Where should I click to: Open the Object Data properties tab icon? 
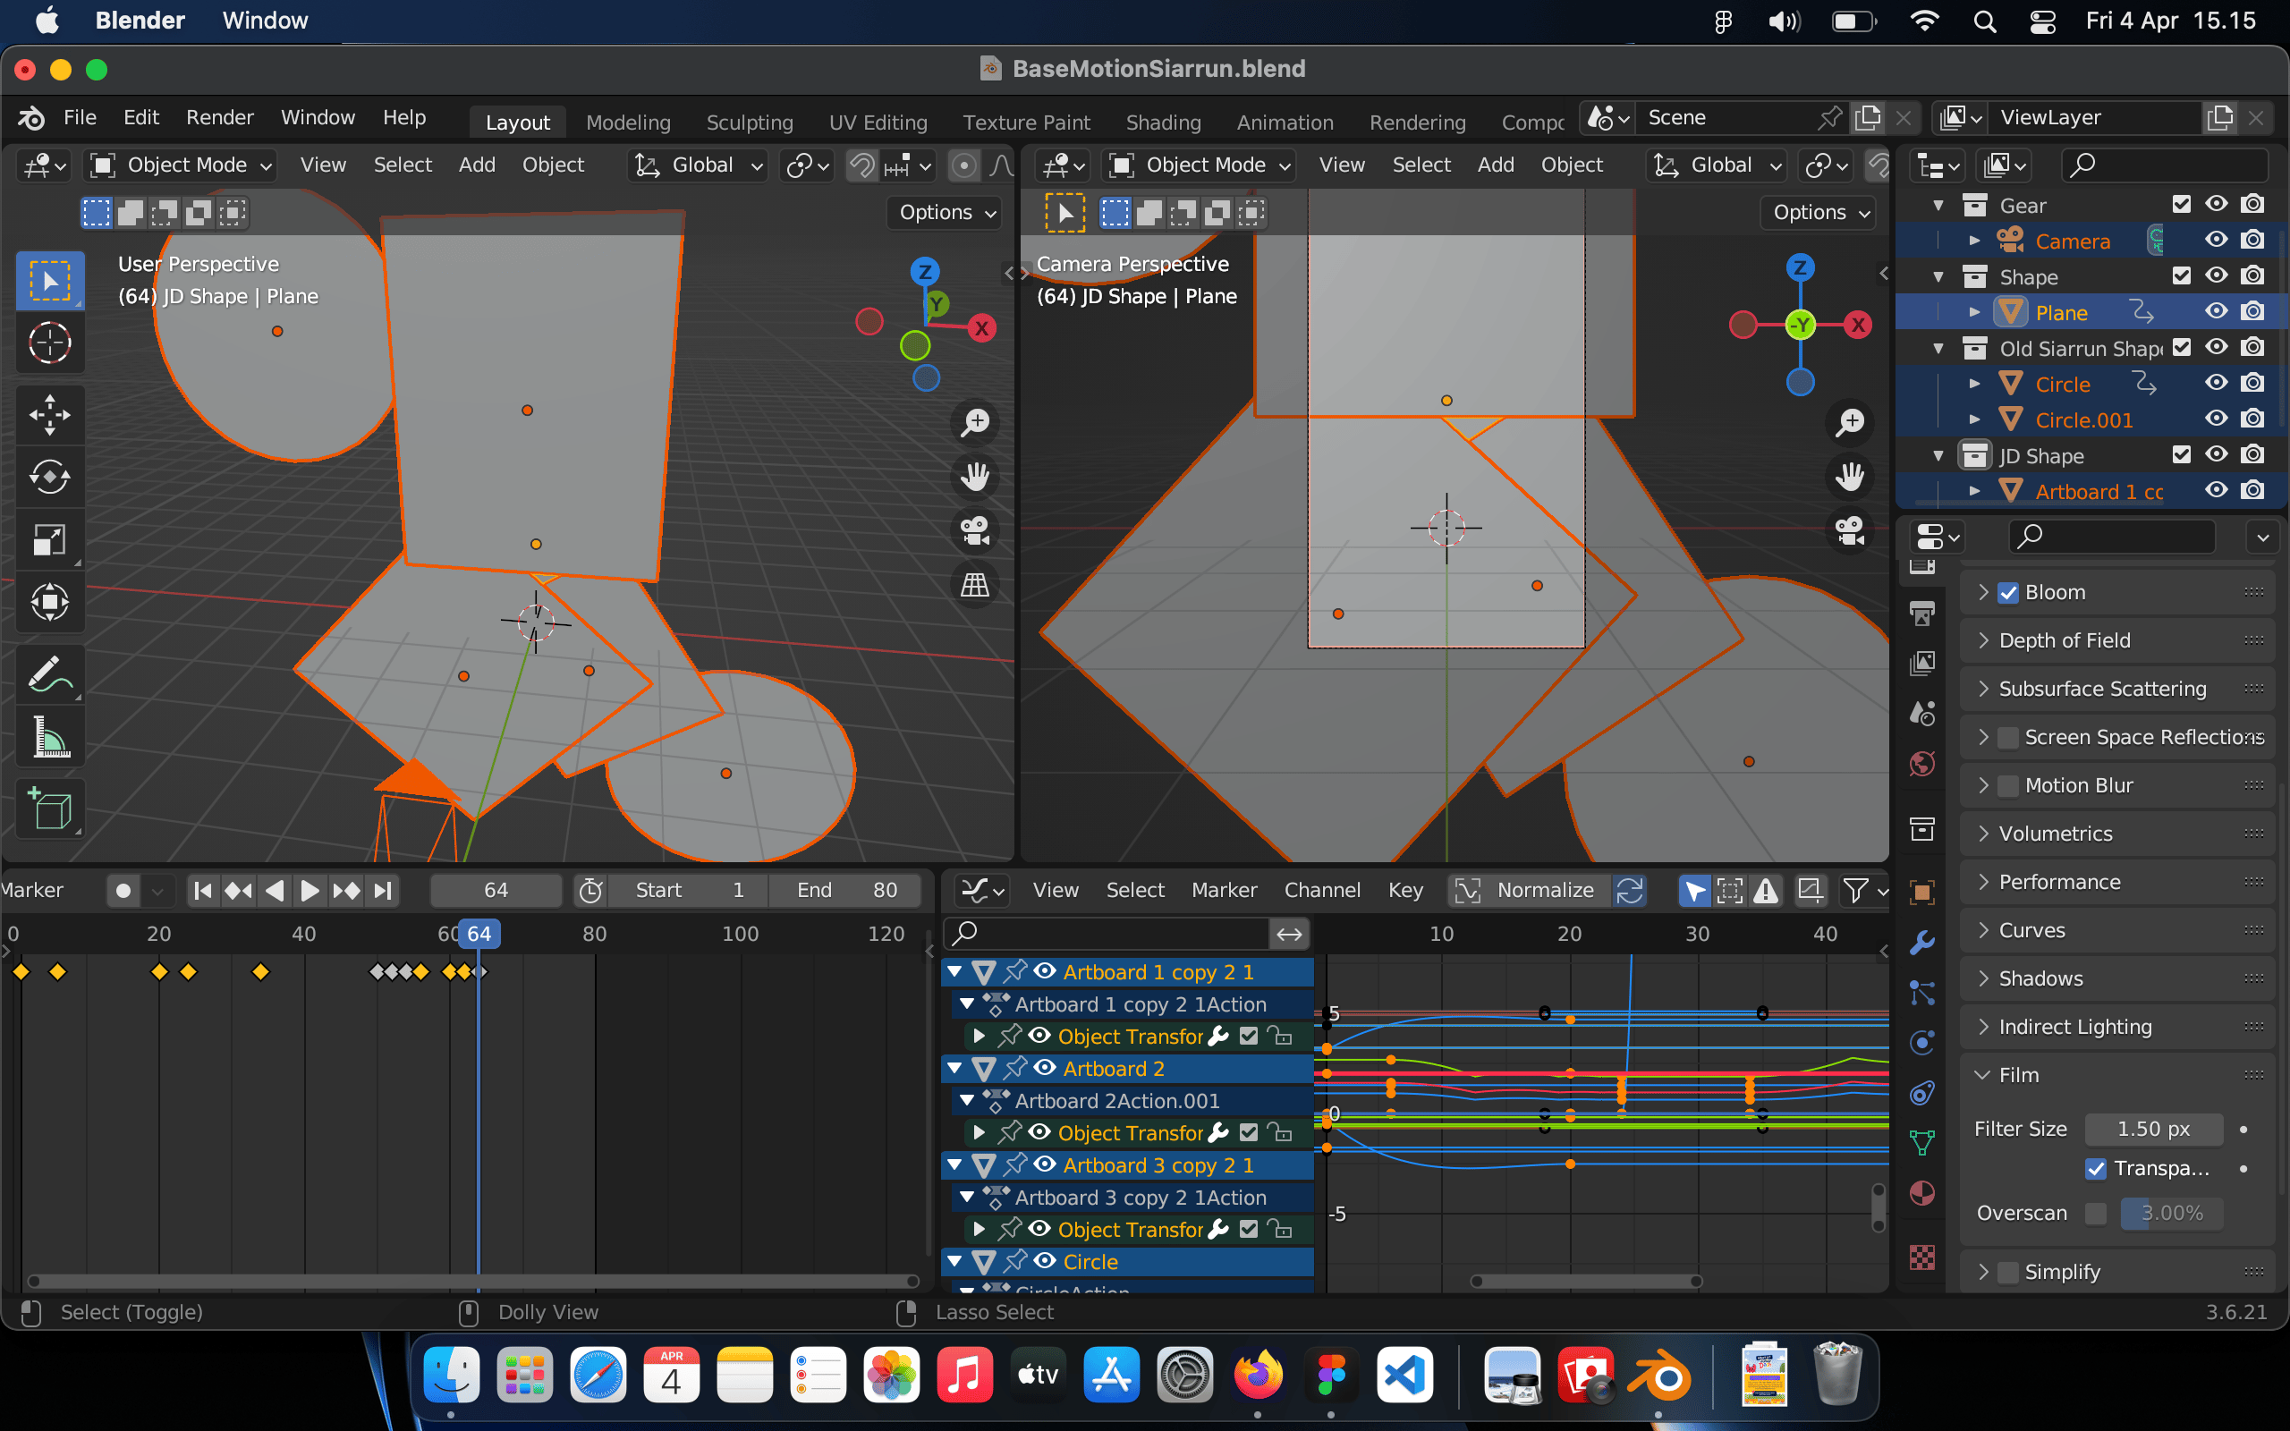[1921, 1143]
